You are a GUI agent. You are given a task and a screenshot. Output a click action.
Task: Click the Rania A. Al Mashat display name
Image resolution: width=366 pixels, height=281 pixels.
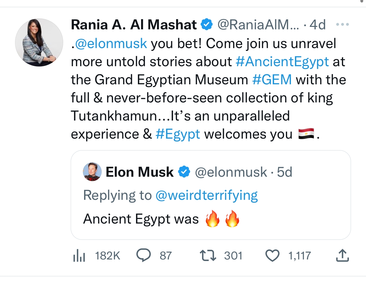pos(134,25)
